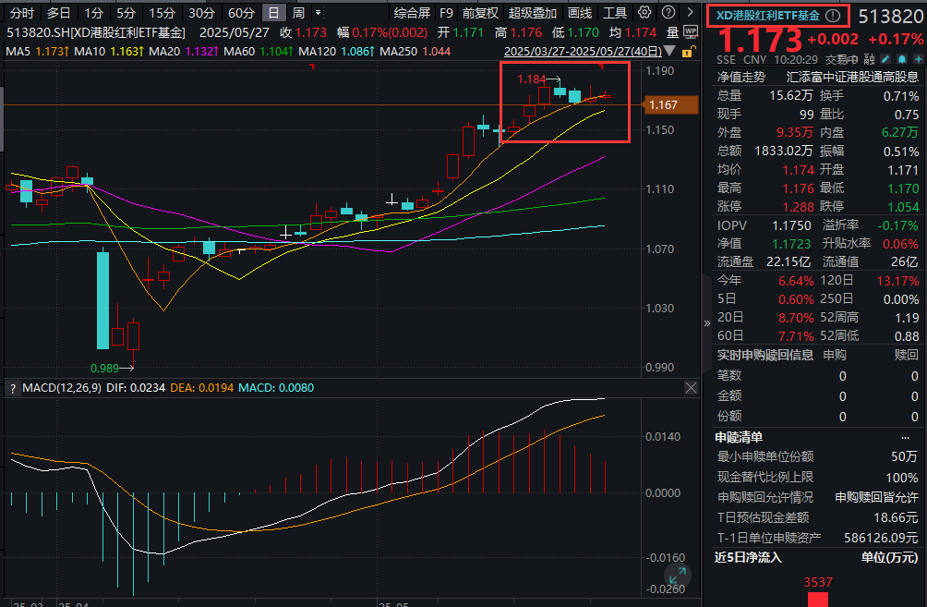Screen dimensions: 927x607
Task: Expand the dropdown arrow beside 周
Action: 318,13
